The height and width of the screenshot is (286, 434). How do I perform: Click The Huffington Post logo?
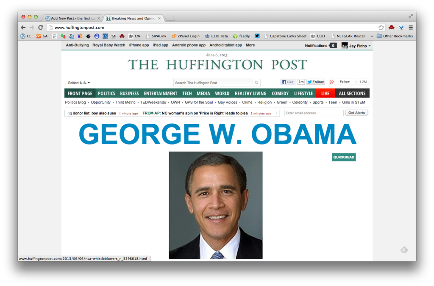pos(217,65)
